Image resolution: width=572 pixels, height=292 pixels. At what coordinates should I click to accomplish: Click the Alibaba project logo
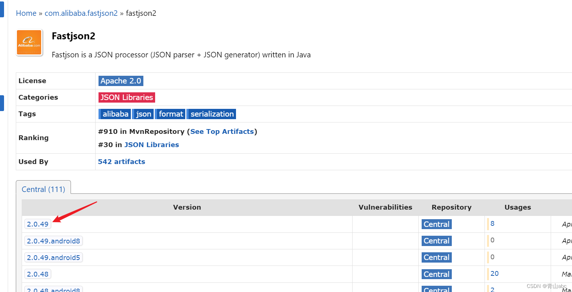click(29, 42)
